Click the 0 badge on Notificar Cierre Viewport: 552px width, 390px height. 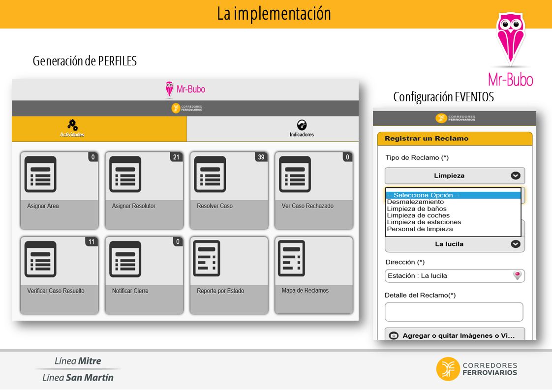click(178, 242)
